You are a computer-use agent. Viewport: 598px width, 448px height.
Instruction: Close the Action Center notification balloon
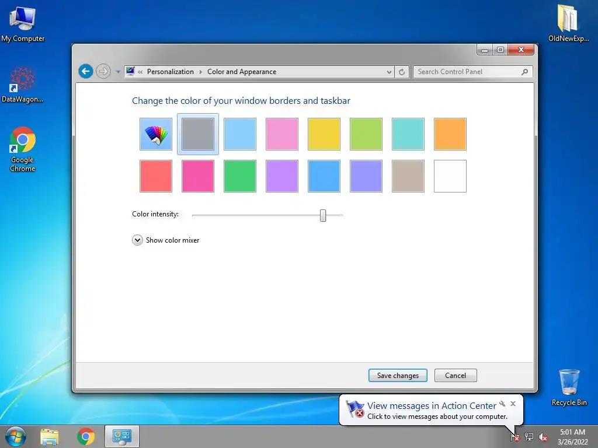513,404
